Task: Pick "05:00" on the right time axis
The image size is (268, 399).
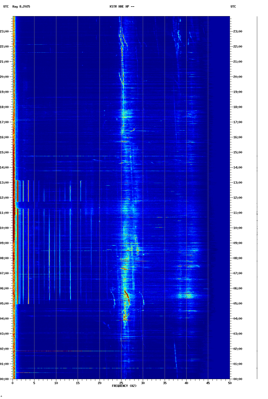Action: click(238, 304)
